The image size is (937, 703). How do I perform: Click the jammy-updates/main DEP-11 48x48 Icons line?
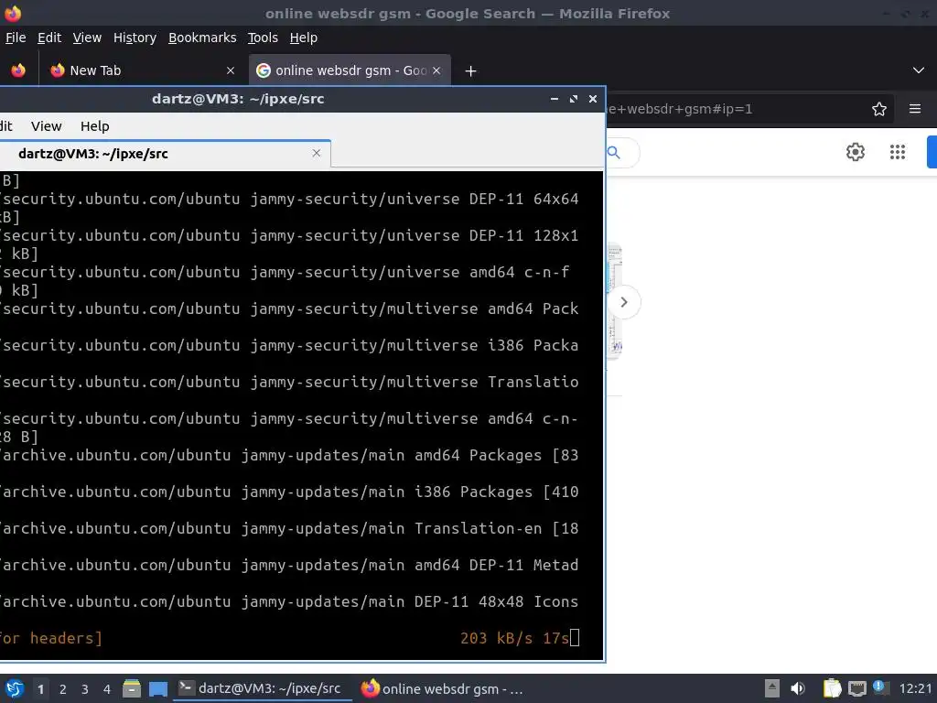pyautogui.click(x=289, y=601)
